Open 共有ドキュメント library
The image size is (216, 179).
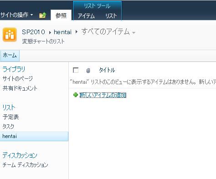click(20, 88)
